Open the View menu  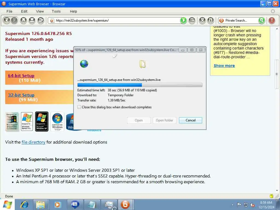click(40, 11)
